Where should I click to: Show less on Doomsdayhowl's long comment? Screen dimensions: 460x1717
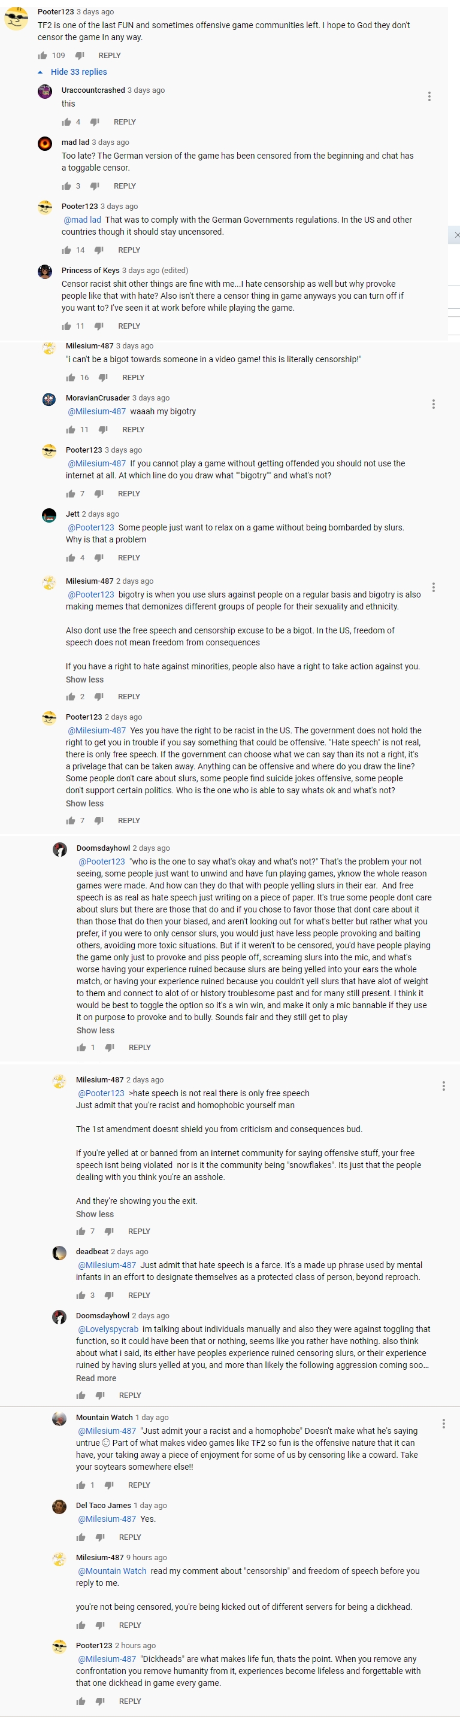tap(95, 1030)
